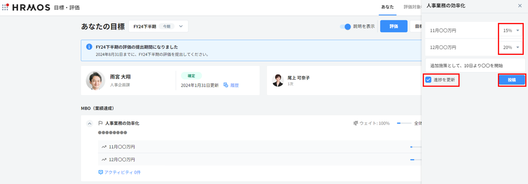528x184 pixels.
Task: Click the comment text input field
Action: click(x=475, y=66)
